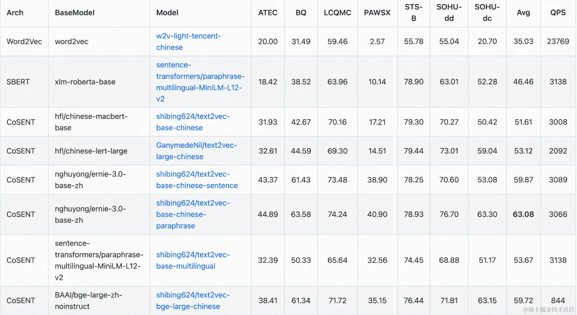The height and width of the screenshot is (315, 577).
Task: Click the Model column header
Action: [167, 13]
